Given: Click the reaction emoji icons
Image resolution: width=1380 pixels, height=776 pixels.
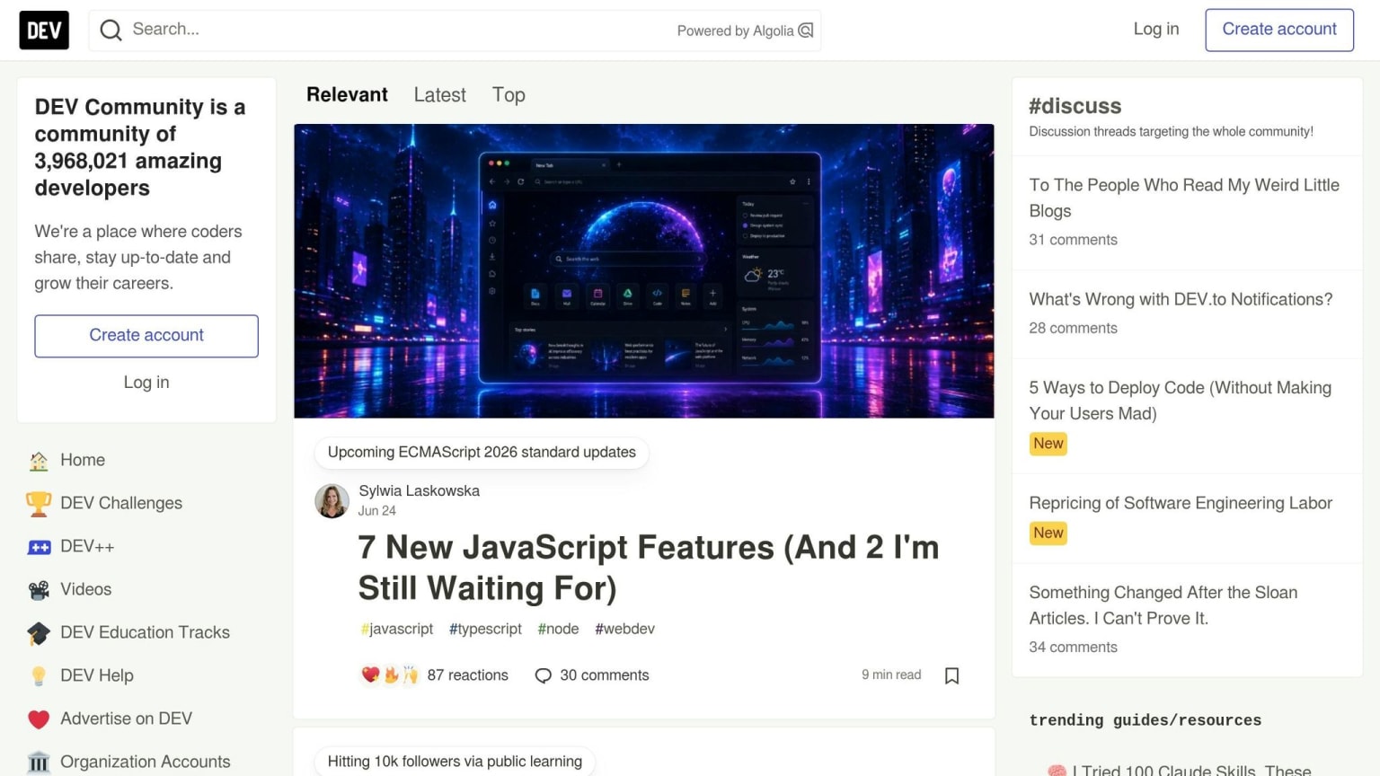Looking at the screenshot, I should (390, 675).
